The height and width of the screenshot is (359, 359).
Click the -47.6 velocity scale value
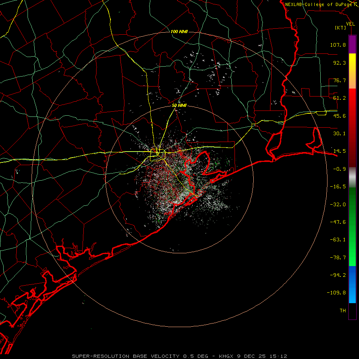tap(338, 222)
